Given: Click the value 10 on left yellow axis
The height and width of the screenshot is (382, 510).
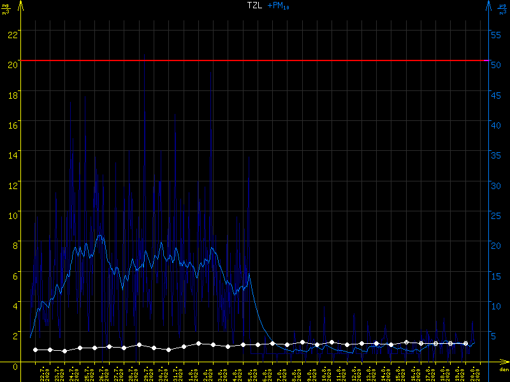Looking at the screenshot, I should click(11, 213).
